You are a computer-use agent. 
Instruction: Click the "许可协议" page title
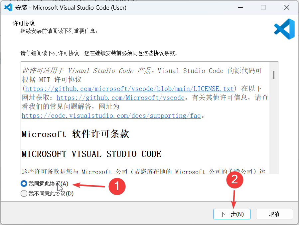(x=24, y=23)
